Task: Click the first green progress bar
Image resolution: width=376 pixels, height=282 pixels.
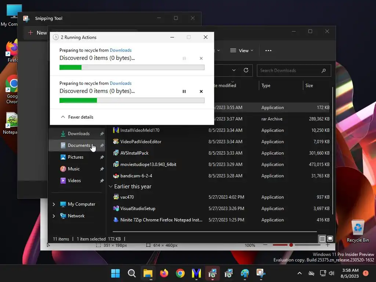Action: click(x=132, y=68)
